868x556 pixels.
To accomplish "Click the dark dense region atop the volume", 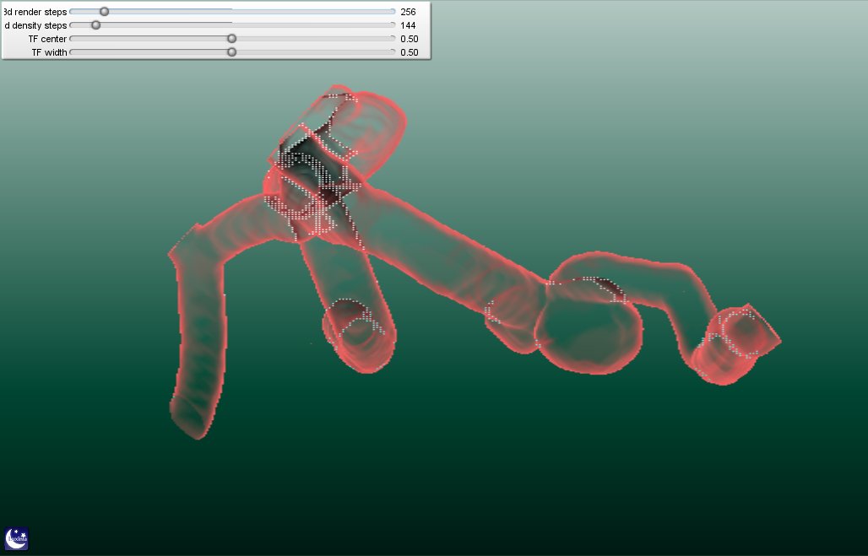I will coord(308,160).
